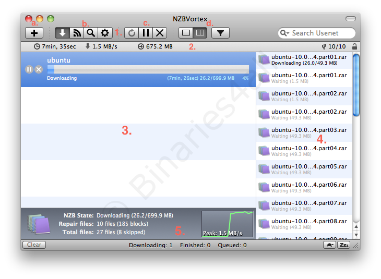The width and height of the screenshot is (381, 279).
Task: Click the plus button to add NZB
Action: point(34,33)
